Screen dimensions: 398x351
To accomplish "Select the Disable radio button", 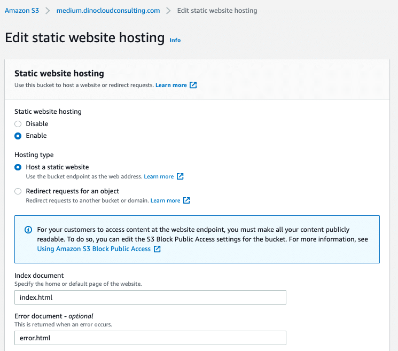I will pos(18,124).
